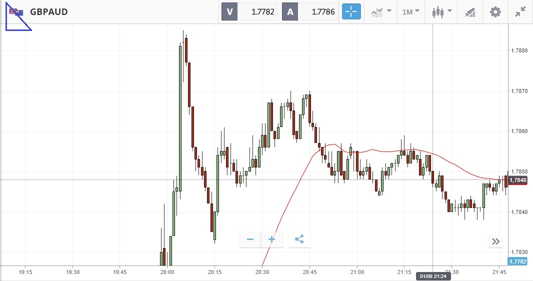Collapse the chart with shrink arrows icon
The height and width of the screenshot is (281, 533).
click(x=520, y=11)
